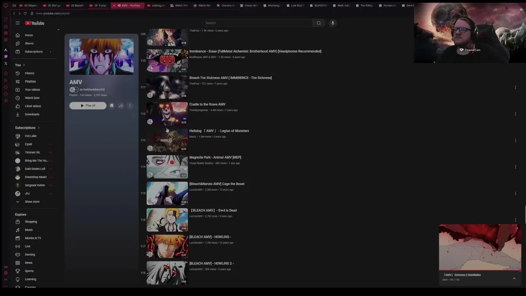526x296 pixels.
Task: Play HOWLING 2 video thumbnail
Action: tap(167, 272)
